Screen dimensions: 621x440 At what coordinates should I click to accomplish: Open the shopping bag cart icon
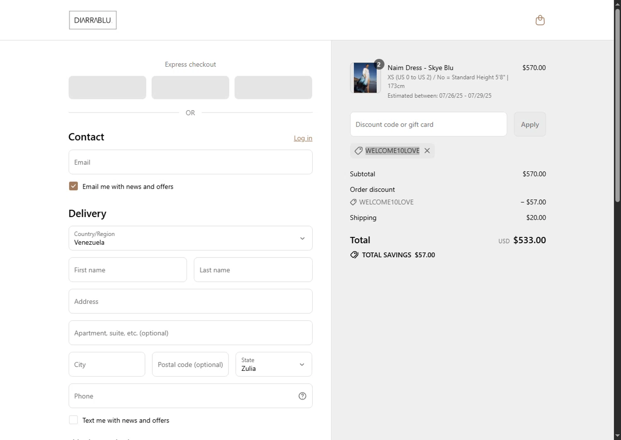[540, 20]
